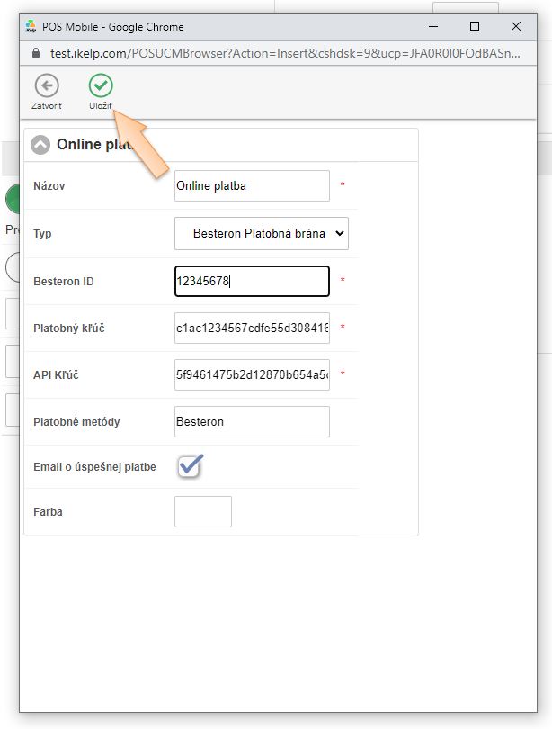Viewport: 552px width, 729px height.
Task: Untick the Email o úspešnej platbe checkbox
Action: (x=190, y=466)
